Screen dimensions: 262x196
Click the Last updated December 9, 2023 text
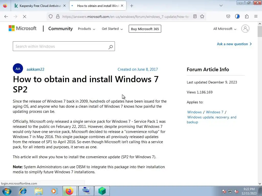[x=212, y=82]
